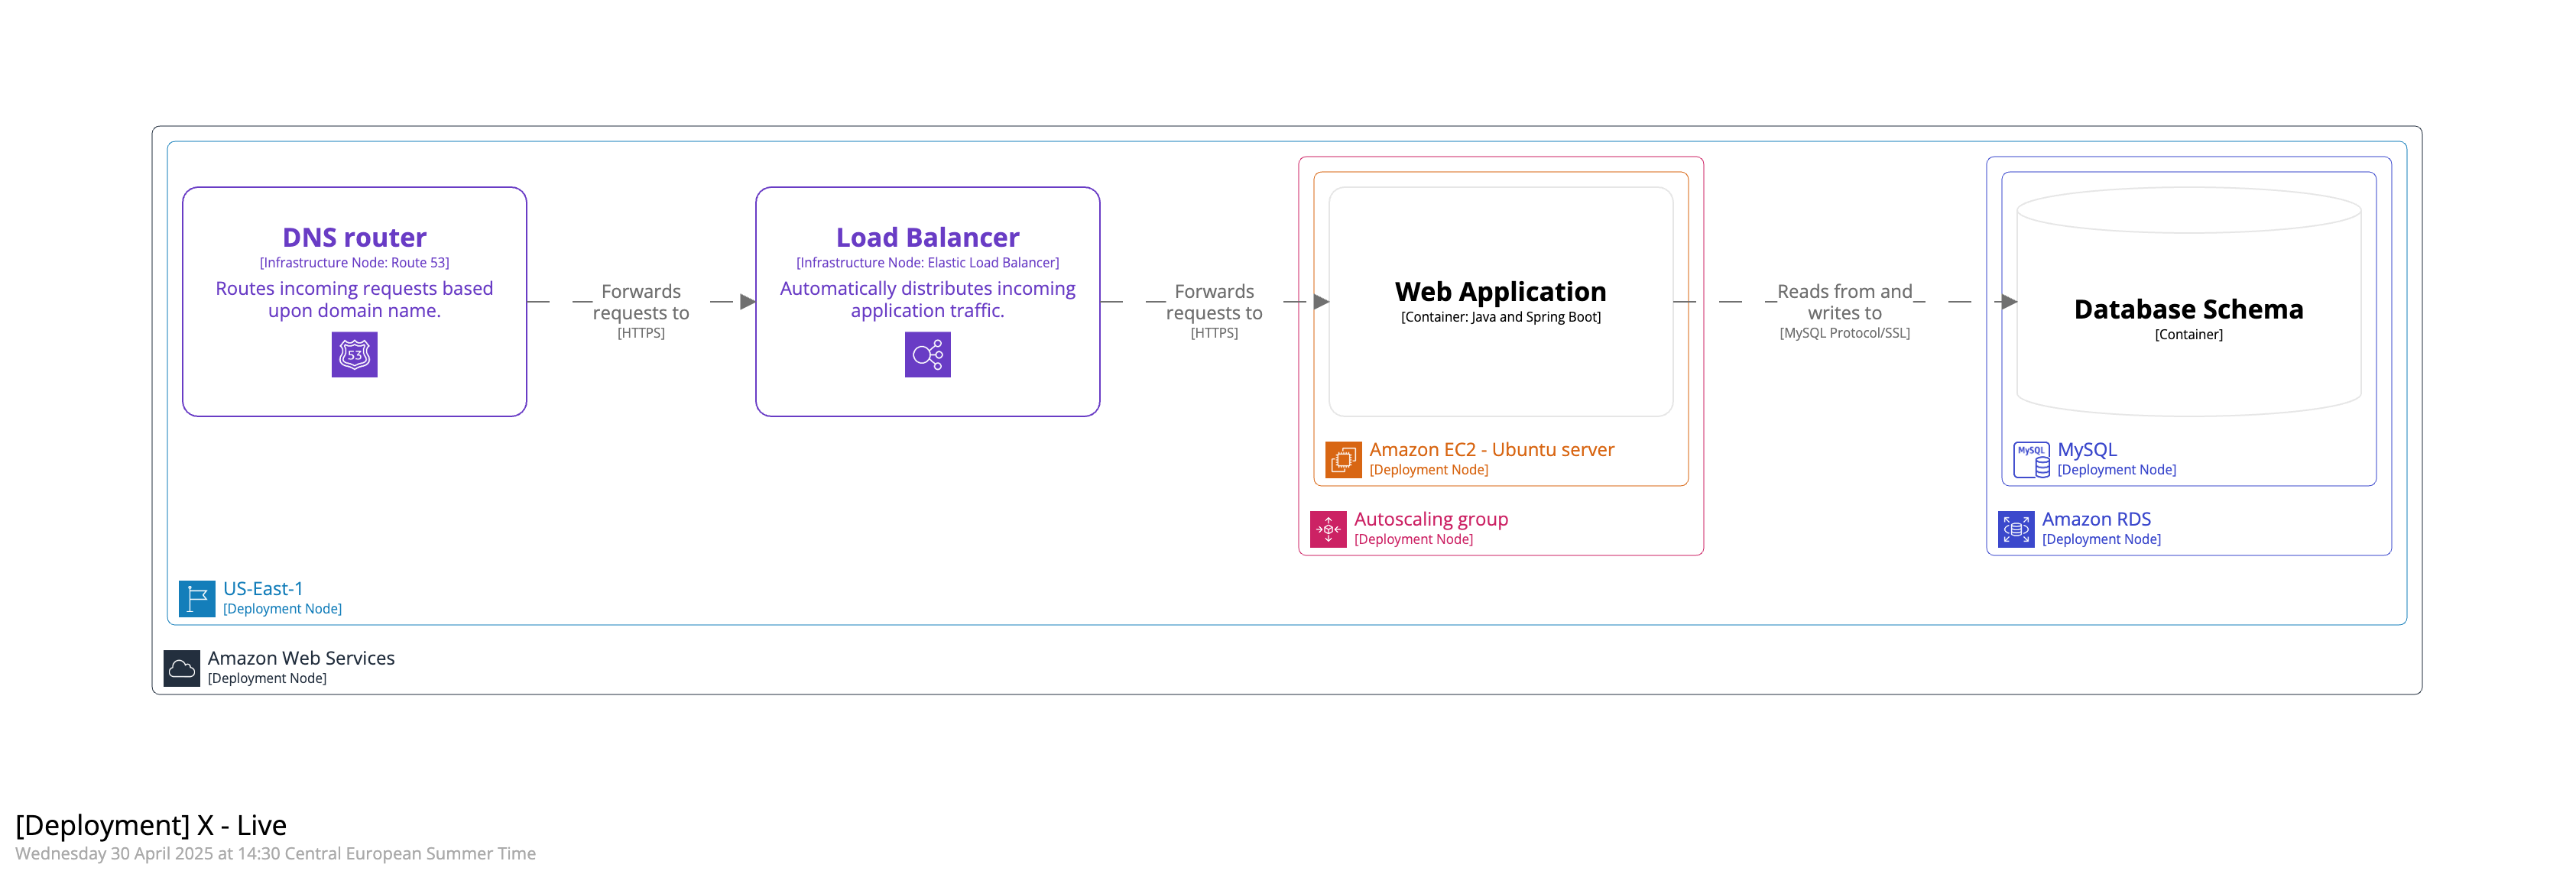Click '[Container: Java and Spring Boot]' label
This screenshot has width=2576, height=874.
click(1500, 317)
